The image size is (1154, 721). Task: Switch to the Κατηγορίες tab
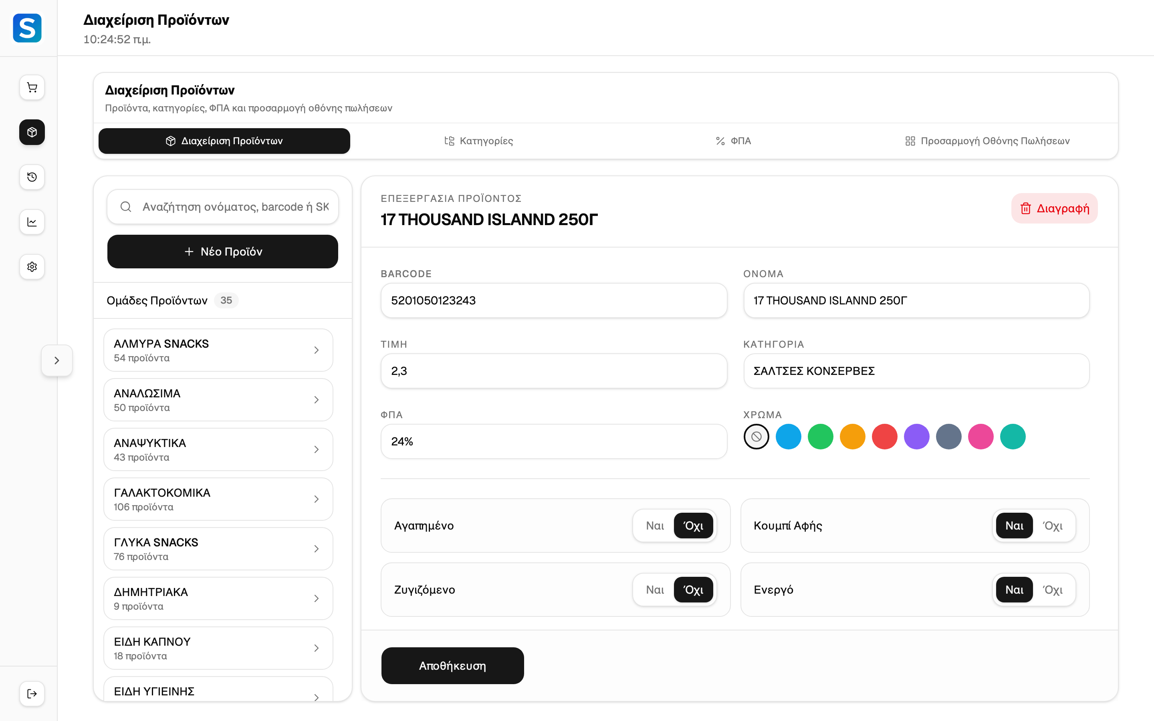[478, 141]
